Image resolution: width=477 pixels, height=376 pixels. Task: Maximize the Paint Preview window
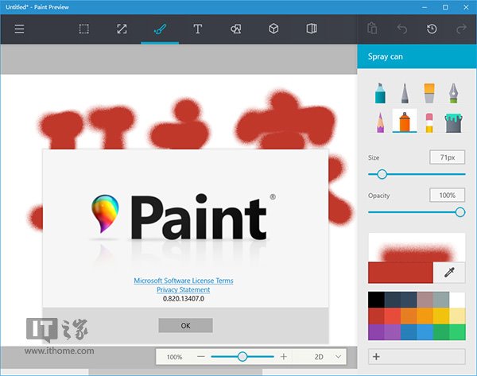pyautogui.click(x=445, y=7)
